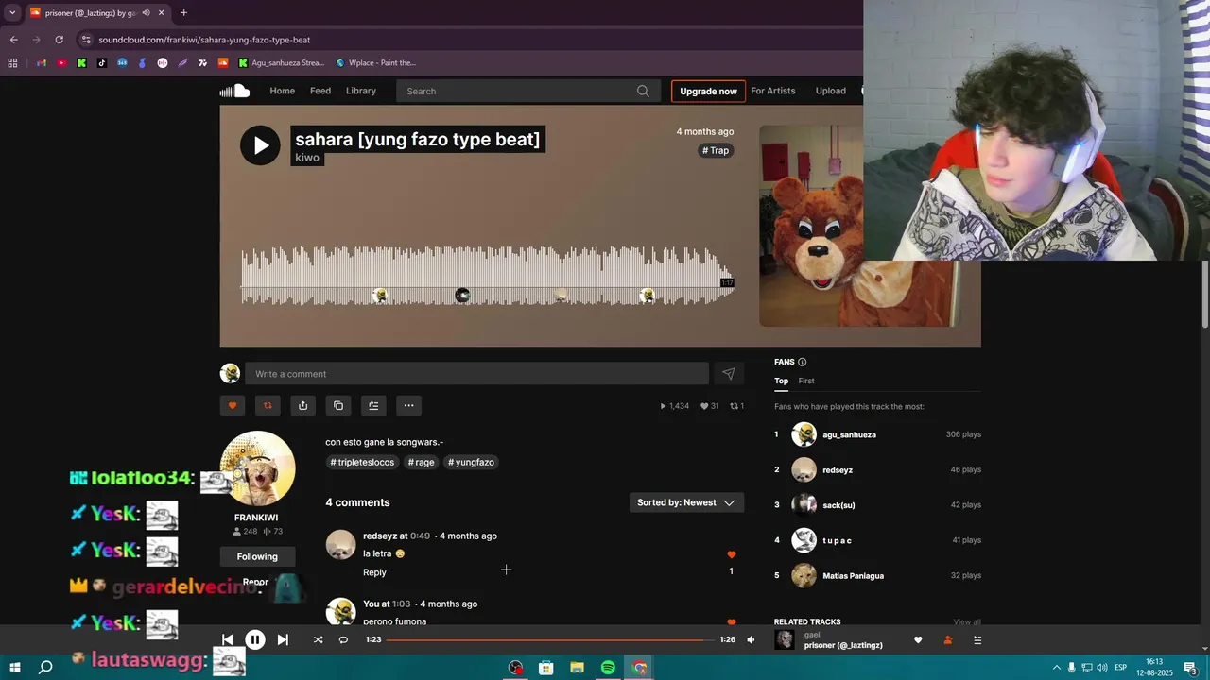Click the search magnifier icon in SoundCloud header

(643, 92)
